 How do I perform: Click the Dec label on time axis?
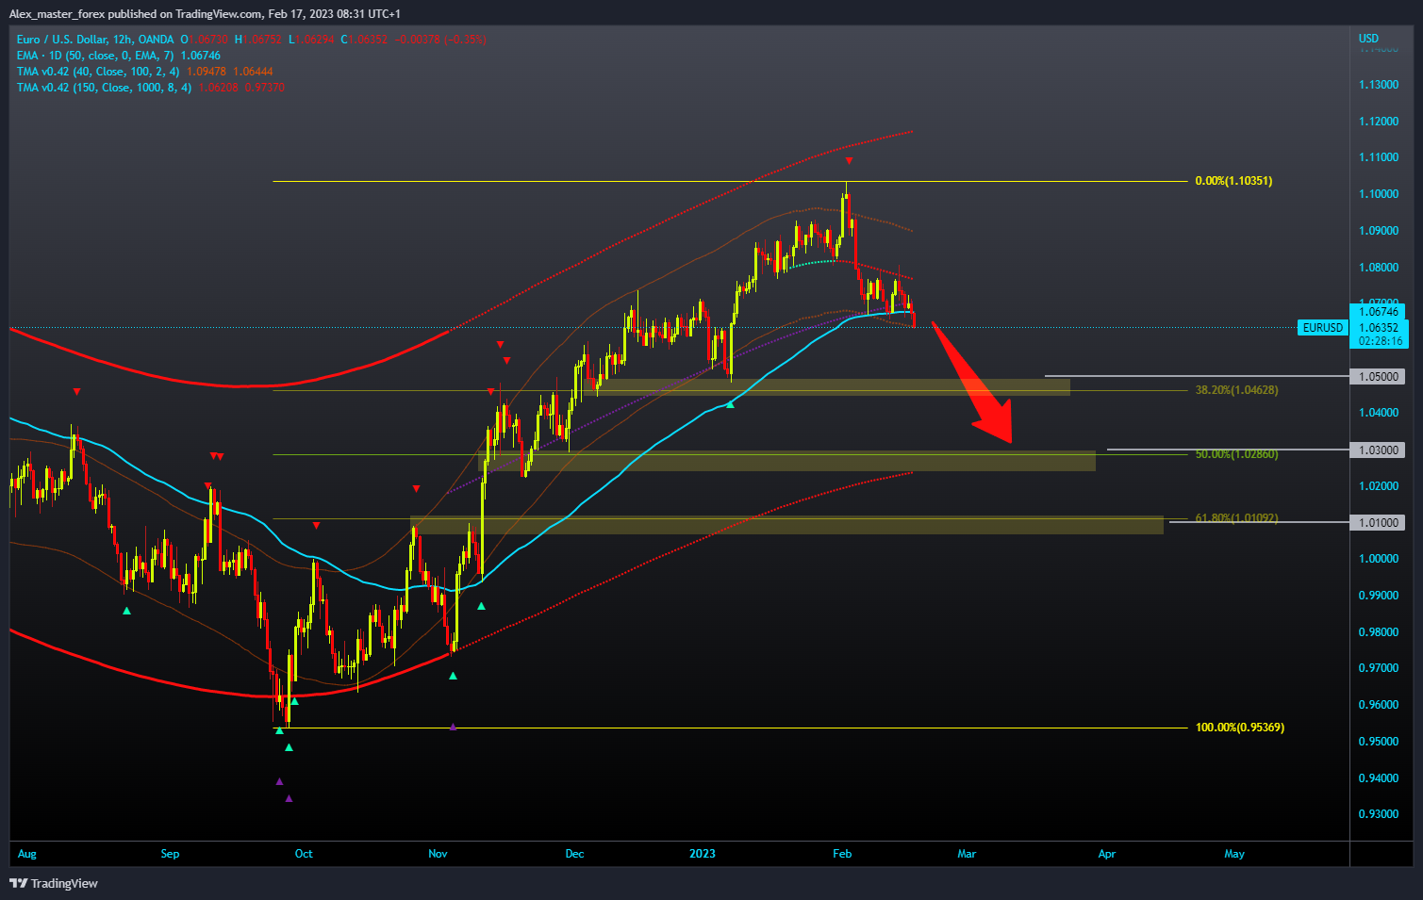pyautogui.click(x=574, y=854)
